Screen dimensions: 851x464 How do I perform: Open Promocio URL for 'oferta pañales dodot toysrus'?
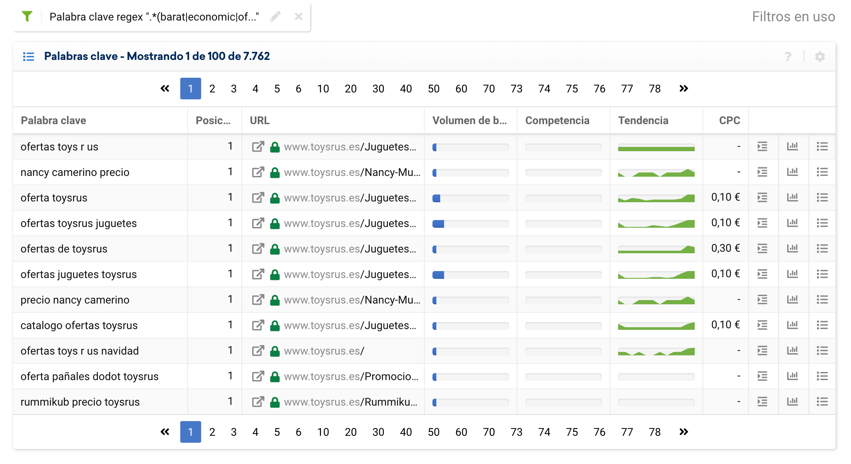(x=351, y=377)
